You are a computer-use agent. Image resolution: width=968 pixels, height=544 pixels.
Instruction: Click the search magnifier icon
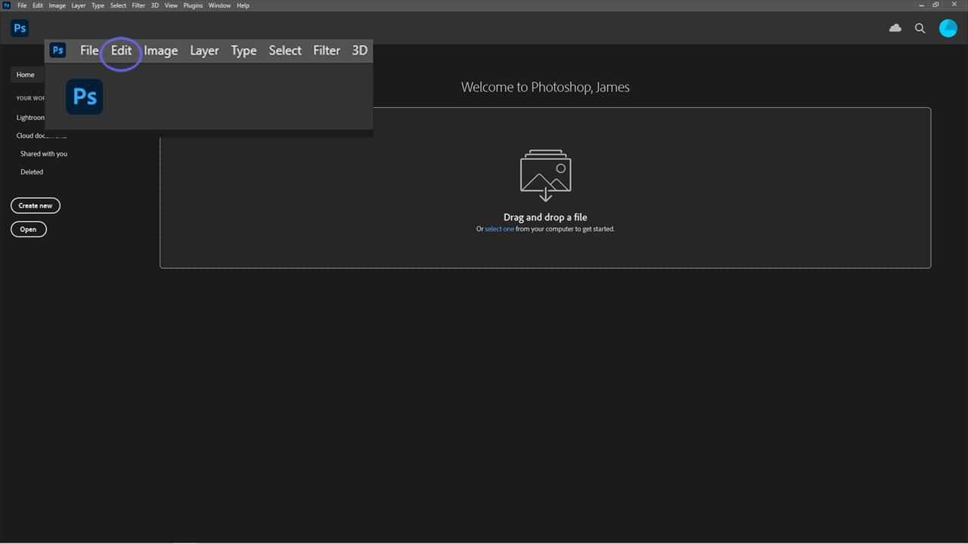[x=920, y=28]
